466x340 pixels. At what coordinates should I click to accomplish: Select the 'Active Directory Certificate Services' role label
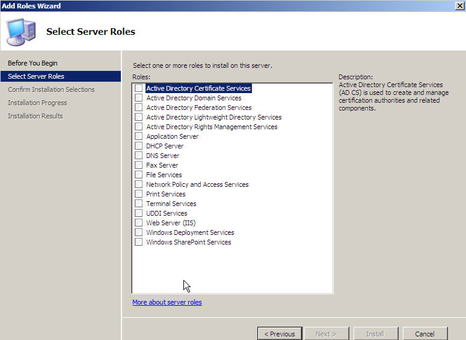198,88
